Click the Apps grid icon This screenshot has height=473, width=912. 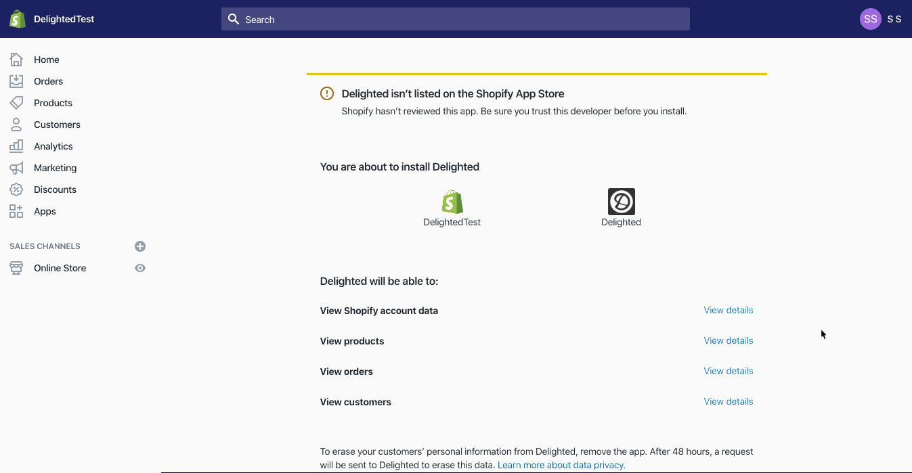(x=16, y=211)
